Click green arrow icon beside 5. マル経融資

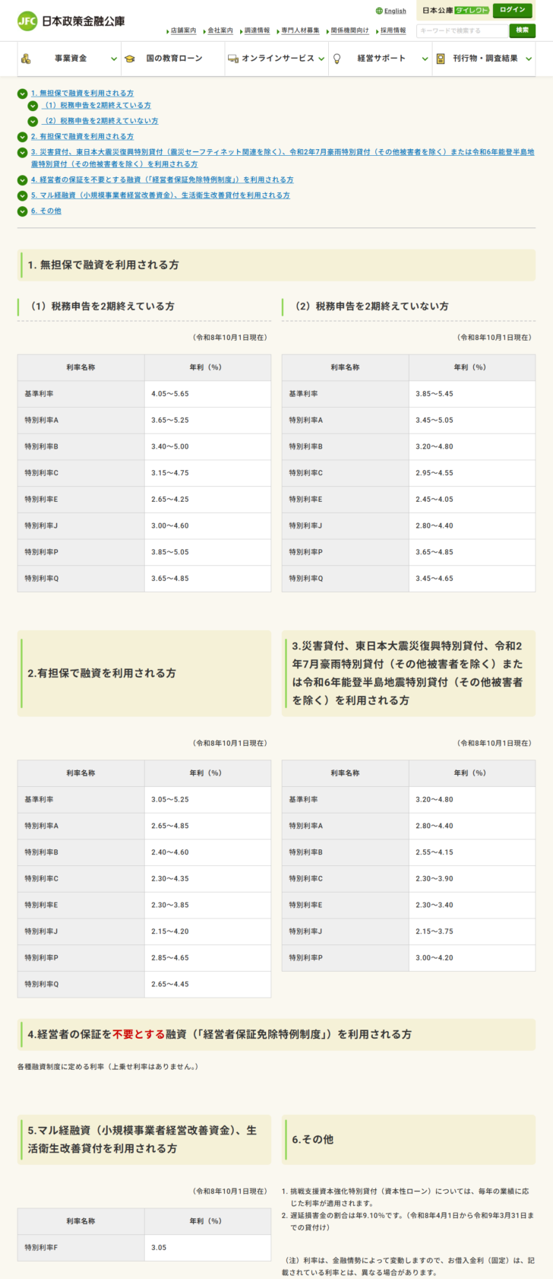pyautogui.click(x=23, y=195)
